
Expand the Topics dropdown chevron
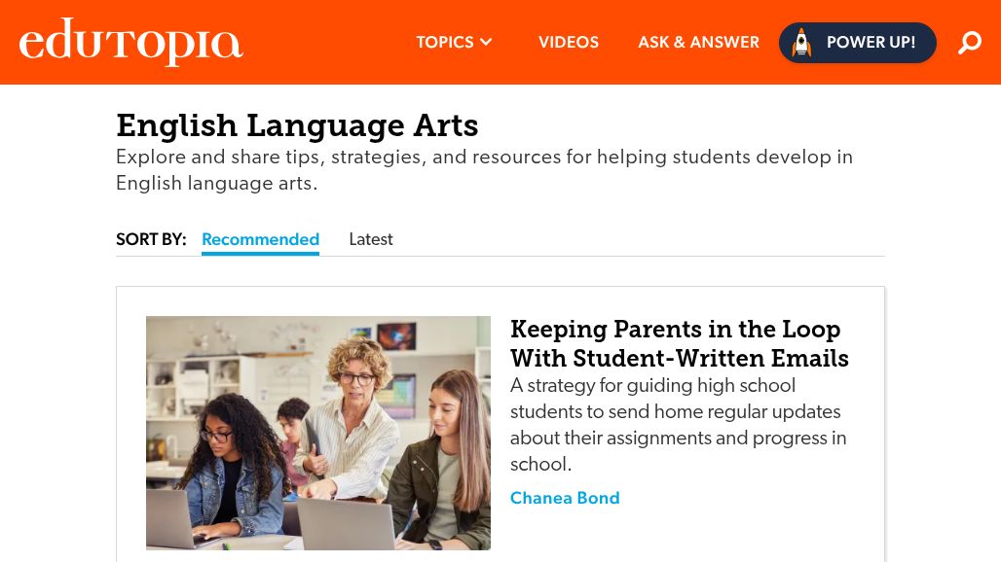(487, 43)
